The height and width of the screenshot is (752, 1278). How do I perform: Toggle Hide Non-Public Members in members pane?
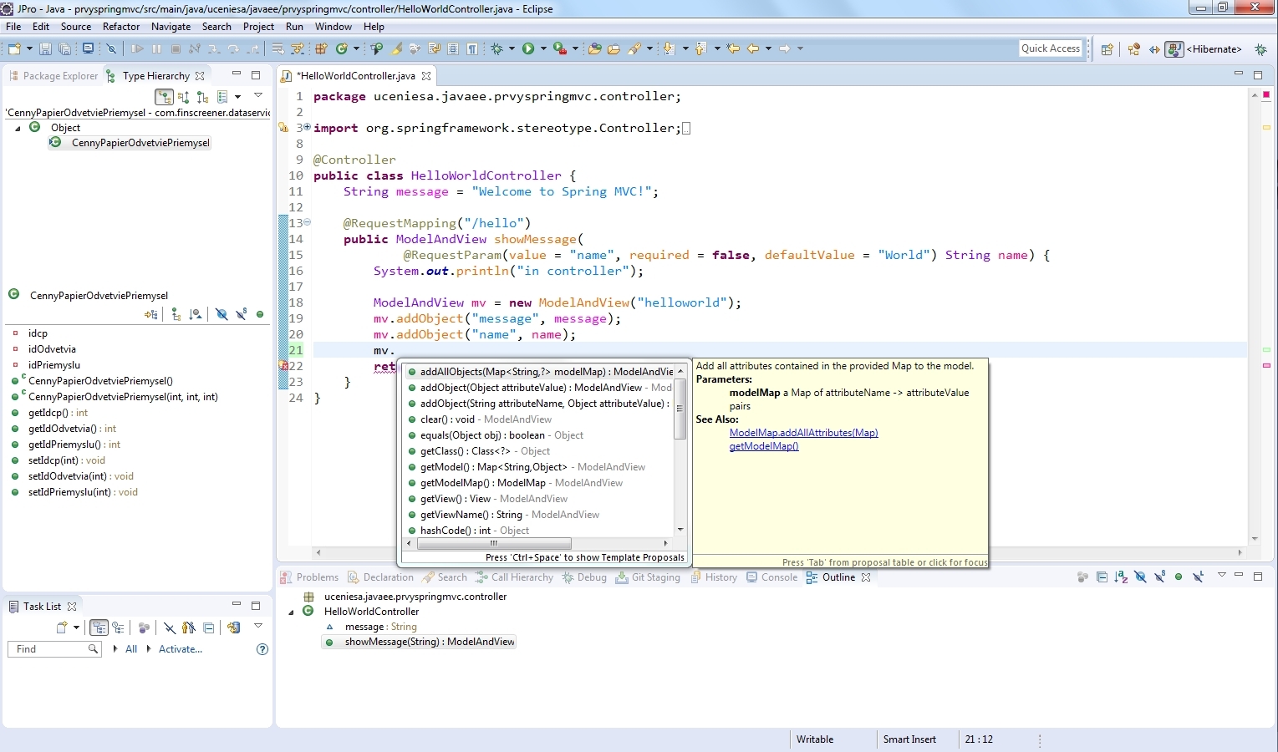click(x=260, y=314)
